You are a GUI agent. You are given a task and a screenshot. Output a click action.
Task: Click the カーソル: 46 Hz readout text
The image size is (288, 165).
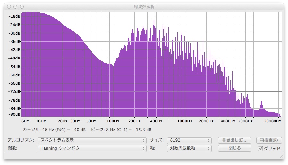coord(54,130)
